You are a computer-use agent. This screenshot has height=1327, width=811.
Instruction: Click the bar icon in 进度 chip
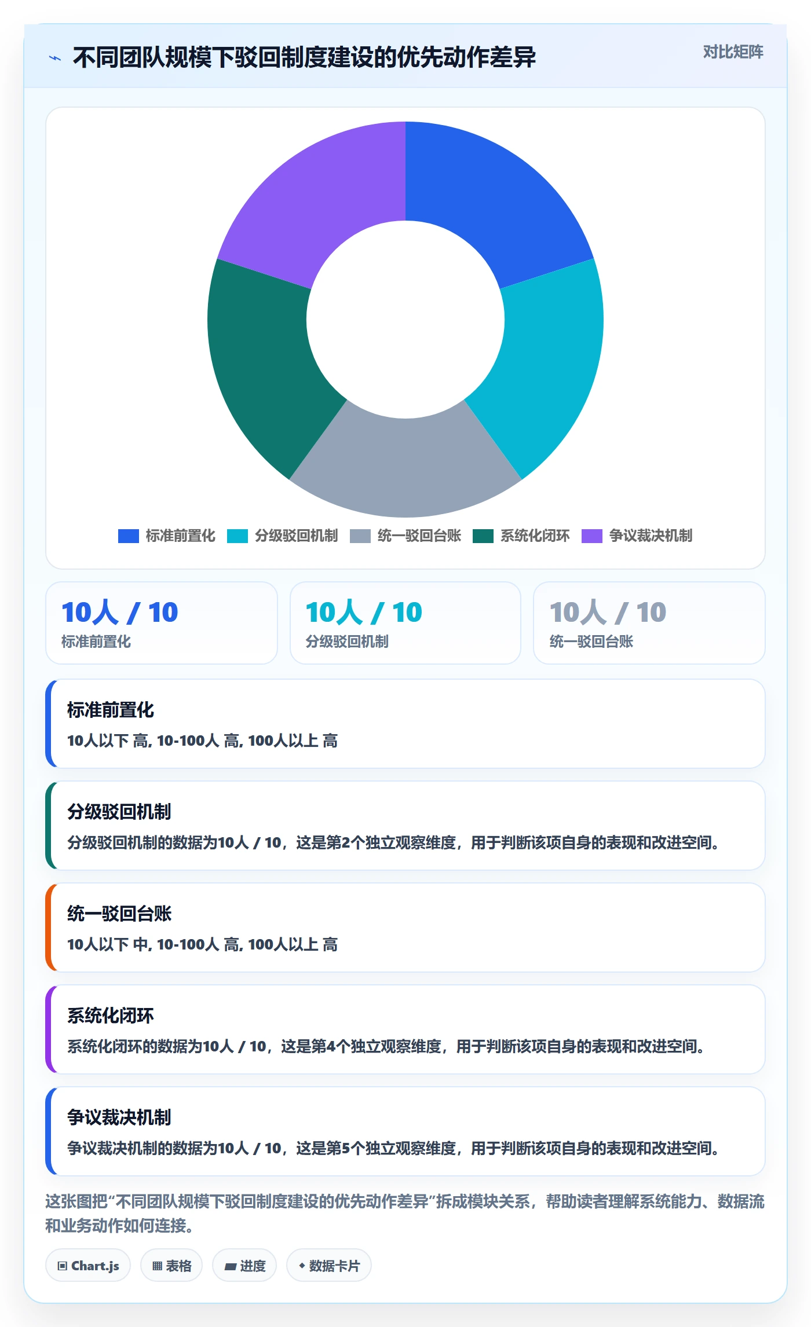click(x=230, y=1267)
